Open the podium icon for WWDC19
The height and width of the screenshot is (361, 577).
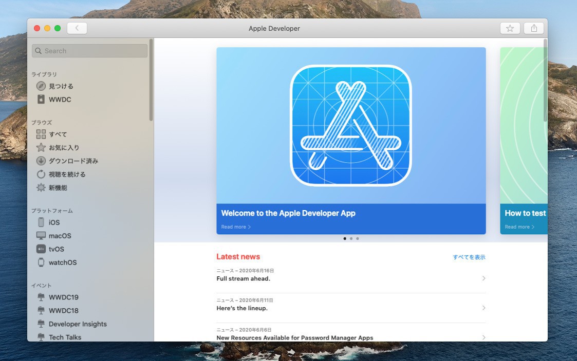41,297
